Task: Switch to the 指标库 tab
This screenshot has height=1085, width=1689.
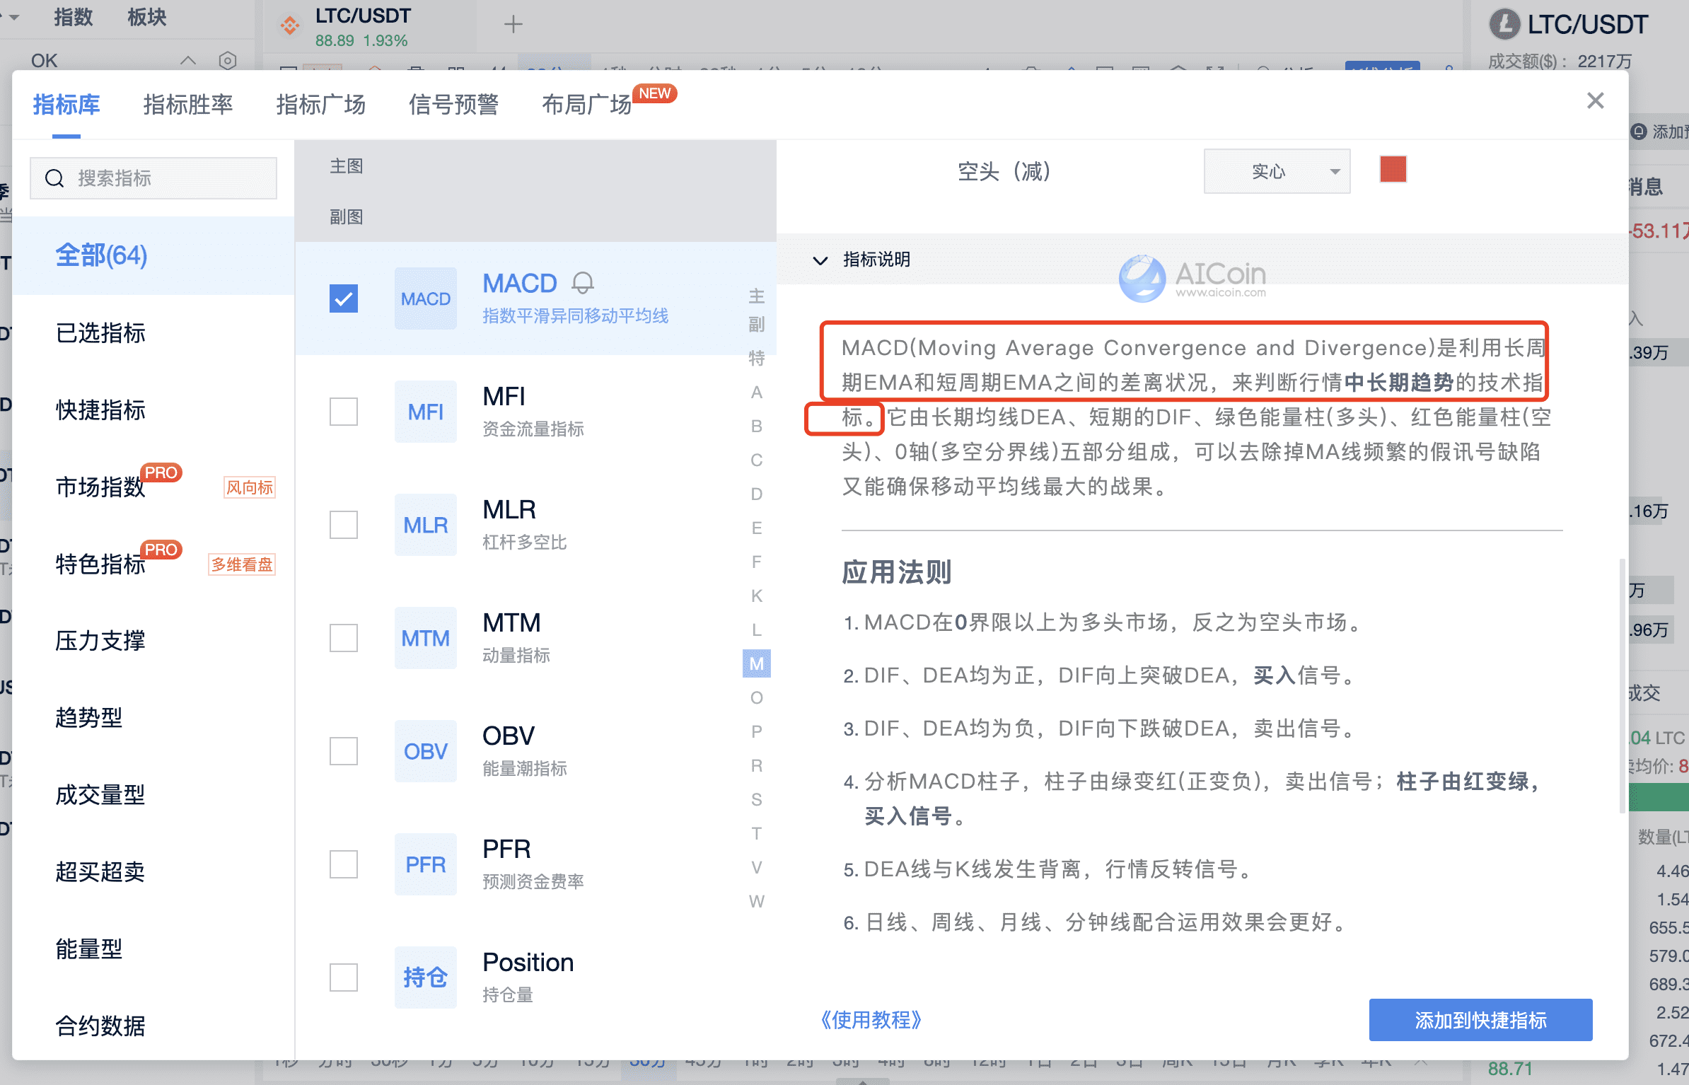Action: pos(66,105)
